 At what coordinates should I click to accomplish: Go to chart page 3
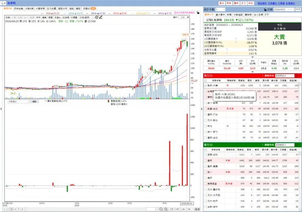click(x=11, y=209)
